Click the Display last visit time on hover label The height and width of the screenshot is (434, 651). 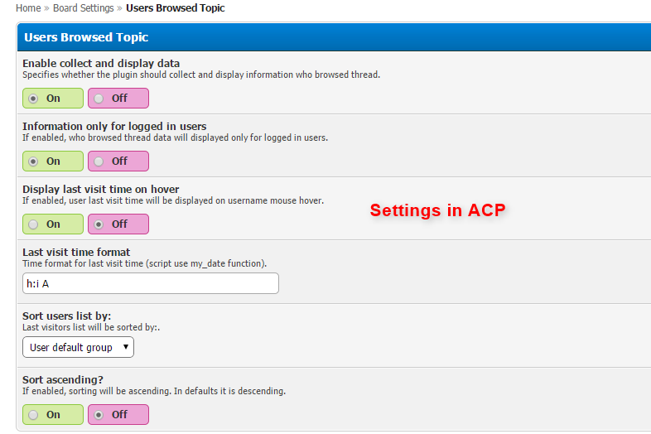[101, 189]
